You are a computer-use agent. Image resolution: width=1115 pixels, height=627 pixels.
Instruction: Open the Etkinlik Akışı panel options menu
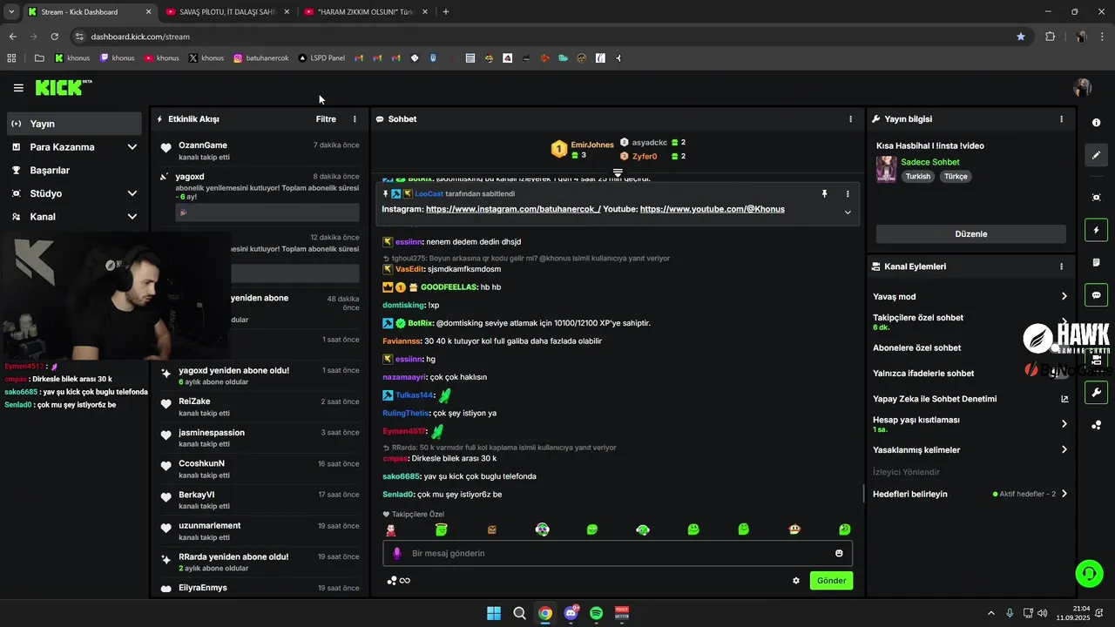355,119
